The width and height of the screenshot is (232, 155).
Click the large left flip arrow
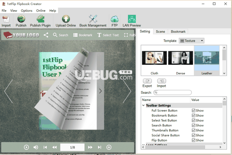(x=9, y=91)
